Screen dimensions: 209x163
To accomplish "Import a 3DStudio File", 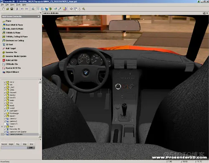I will tap(10, 64).
